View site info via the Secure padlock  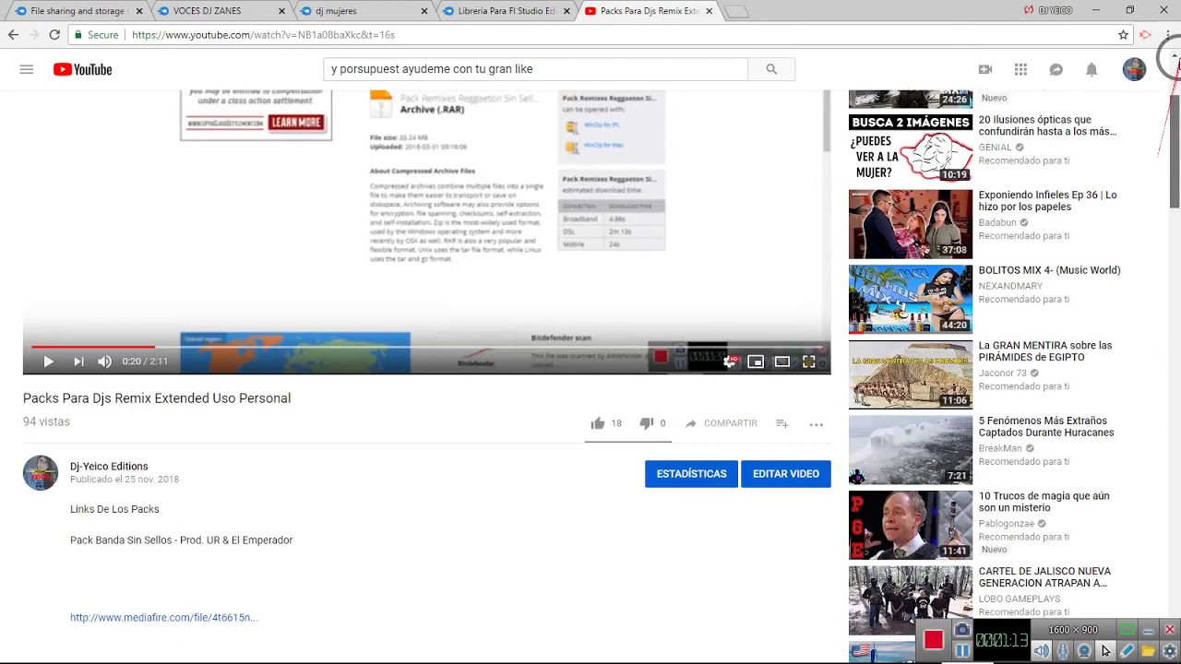pos(96,35)
